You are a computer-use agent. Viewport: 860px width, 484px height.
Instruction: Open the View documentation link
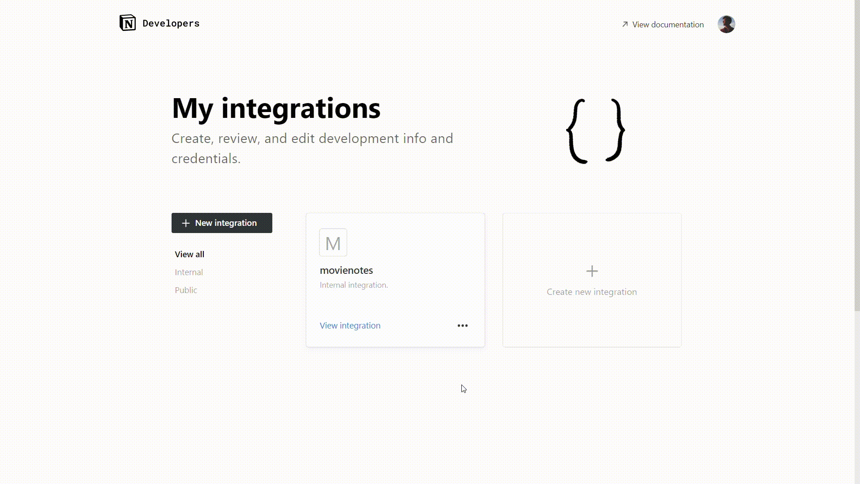click(x=663, y=25)
